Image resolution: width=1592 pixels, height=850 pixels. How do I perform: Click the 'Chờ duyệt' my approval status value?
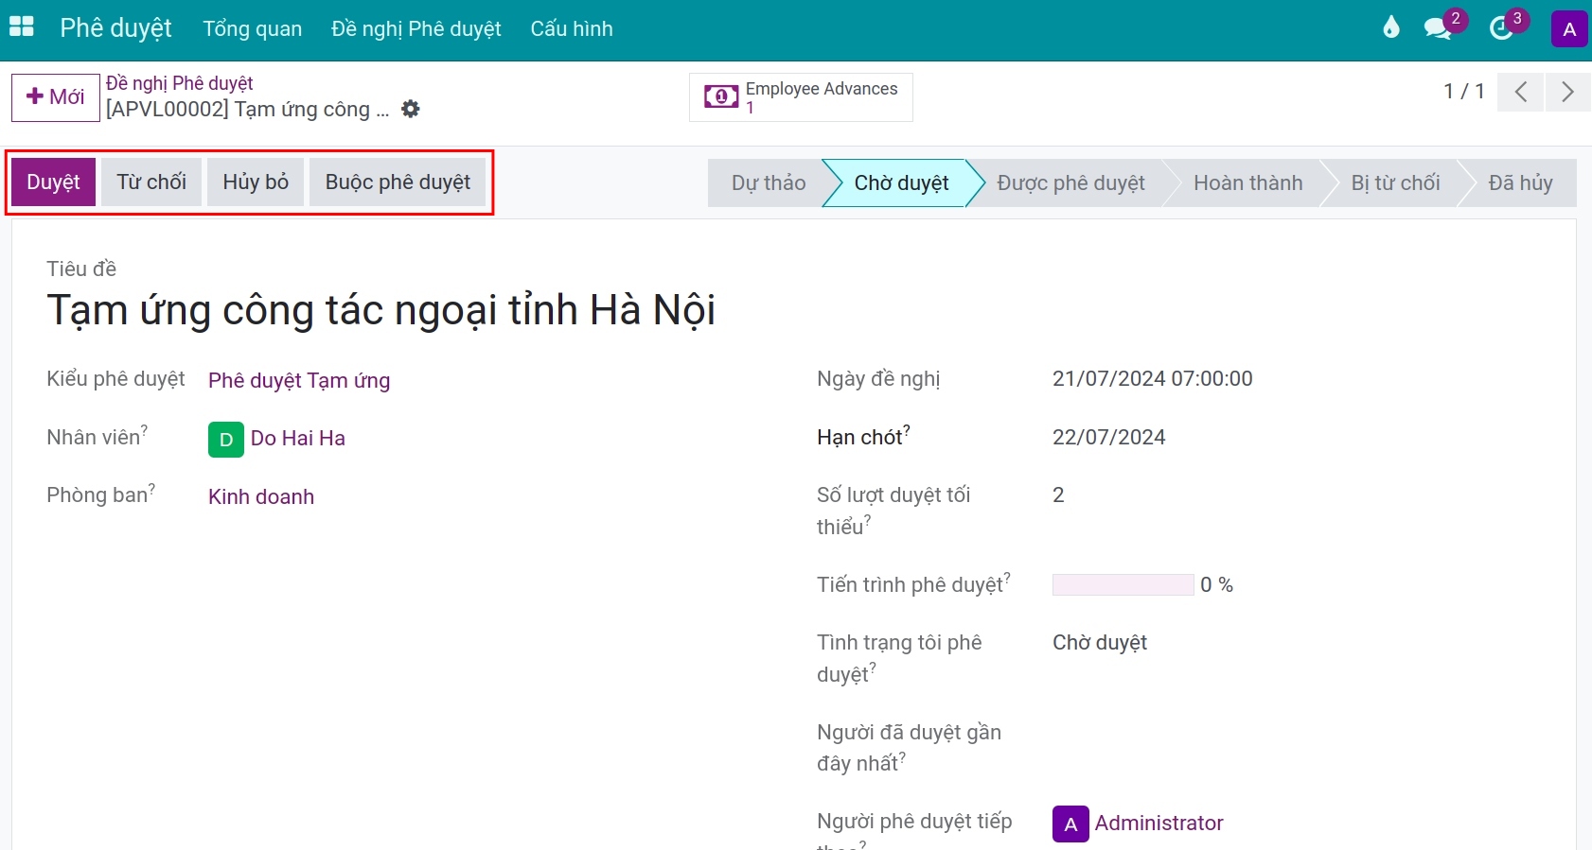1100,643
